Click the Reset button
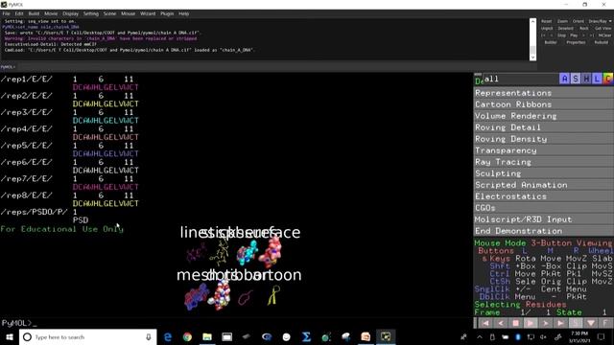Screen dimensions: 614x345 [x=547, y=21]
